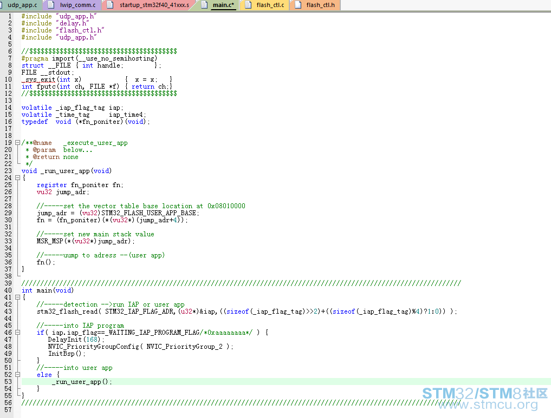Click 'InitBsp();' line
Screen dimensions: 551x418
coord(67,354)
